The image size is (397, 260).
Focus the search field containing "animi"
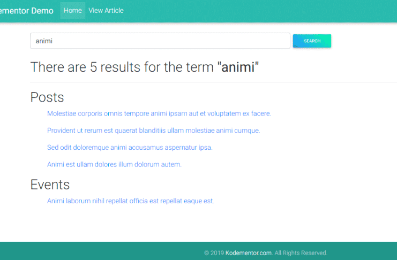coord(160,41)
